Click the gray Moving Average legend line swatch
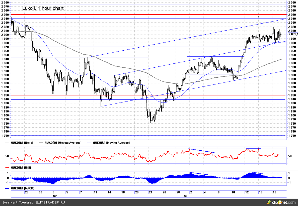Image resolution: width=298 pixels, height=206 pixels. tap(41, 143)
